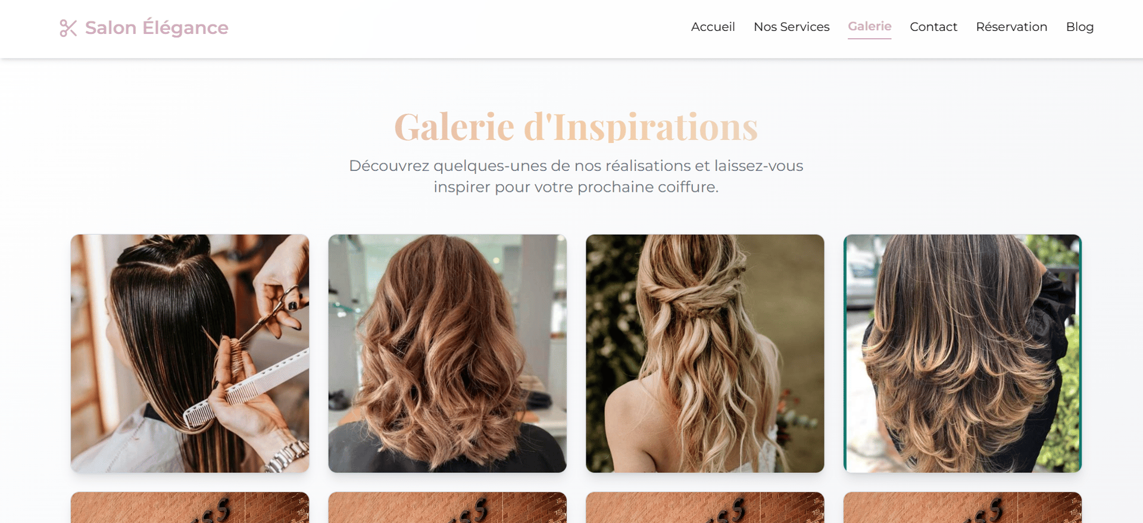Click the Galerie d'Inspirations heading
The height and width of the screenshot is (523, 1143).
(576, 126)
